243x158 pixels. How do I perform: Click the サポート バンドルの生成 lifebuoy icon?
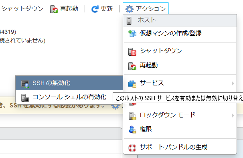tap(132, 148)
